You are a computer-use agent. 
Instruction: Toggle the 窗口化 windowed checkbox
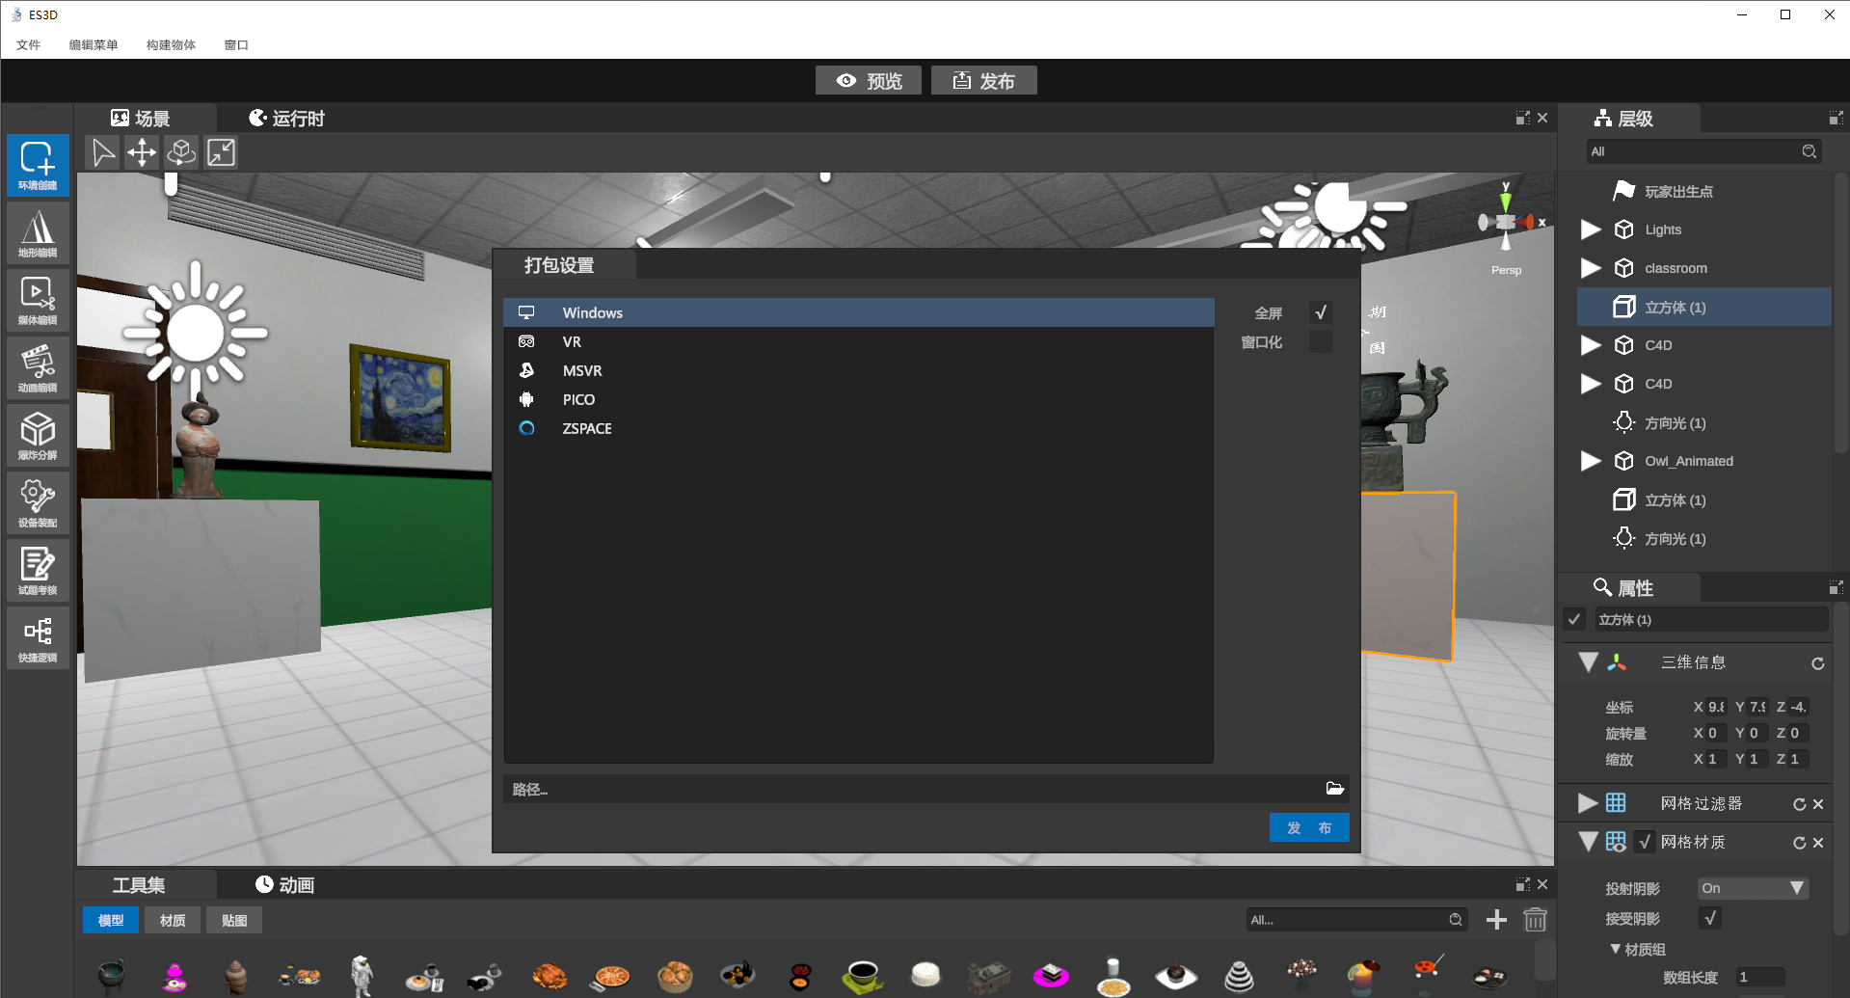pos(1321,341)
